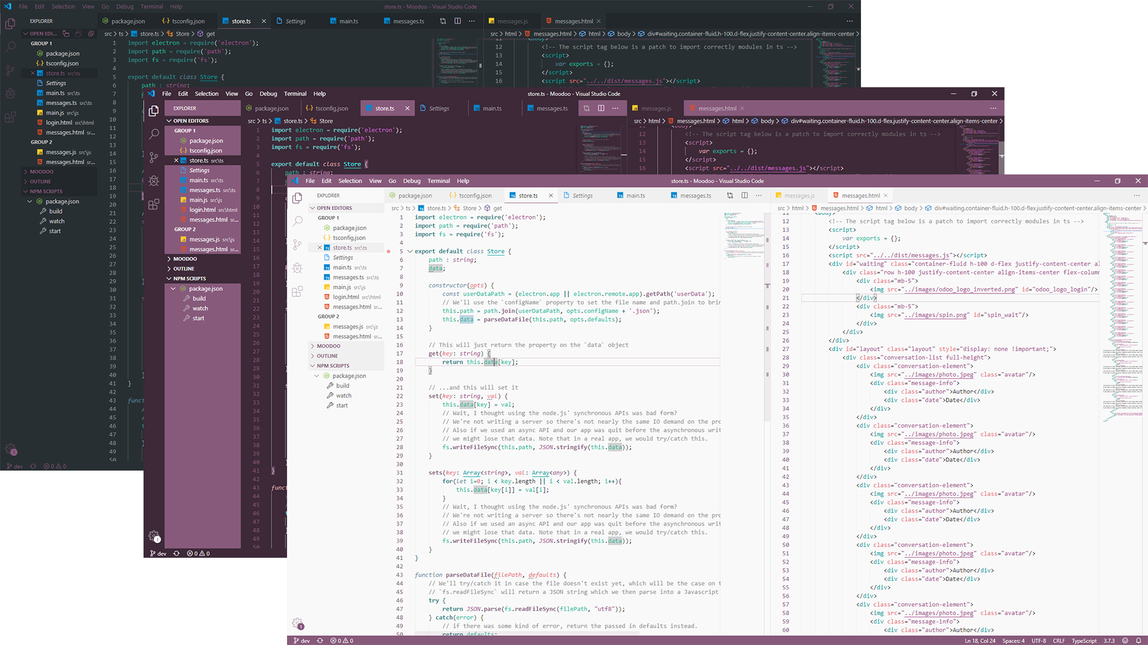This screenshot has width=1148, height=645.
Task: Click TypeScript language mode in status bar
Action: coord(1083,641)
